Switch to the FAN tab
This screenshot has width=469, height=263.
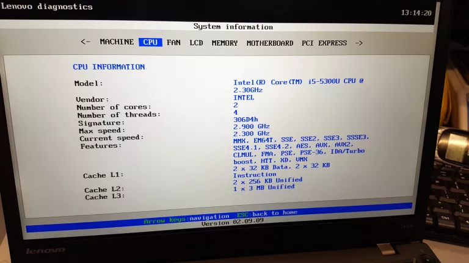pyautogui.click(x=173, y=43)
